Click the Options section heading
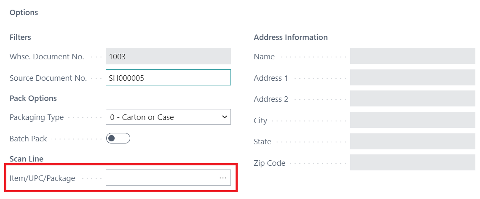The width and height of the screenshot is (480, 199). pos(24,13)
